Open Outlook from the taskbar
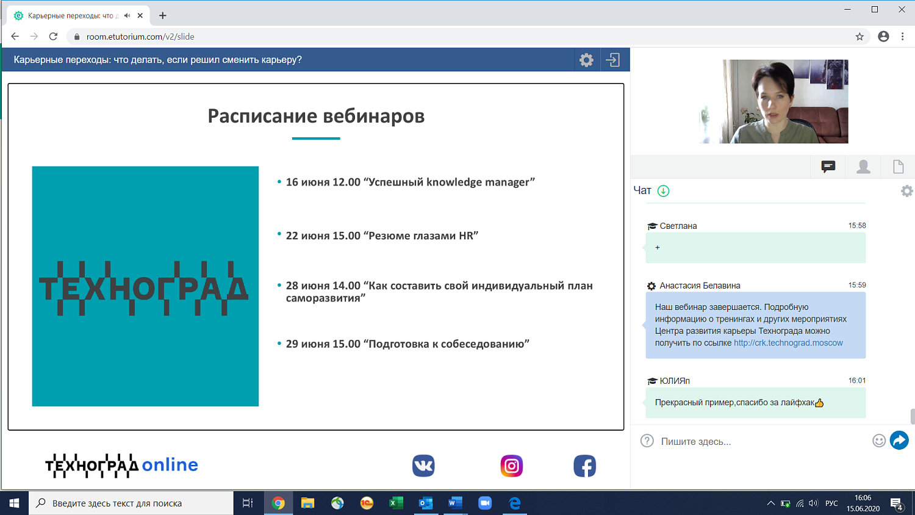 click(x=426, y=503)
